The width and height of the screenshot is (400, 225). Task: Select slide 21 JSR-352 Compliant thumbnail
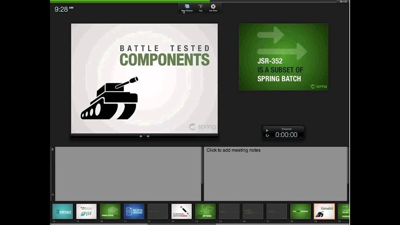[134, 211]
